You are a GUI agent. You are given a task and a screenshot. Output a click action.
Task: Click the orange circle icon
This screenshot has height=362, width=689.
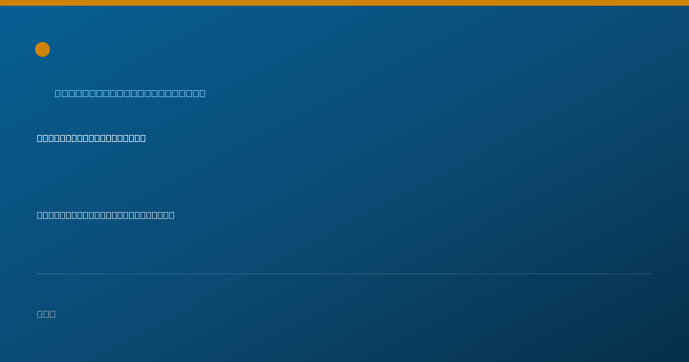click(x=42, y=49)
